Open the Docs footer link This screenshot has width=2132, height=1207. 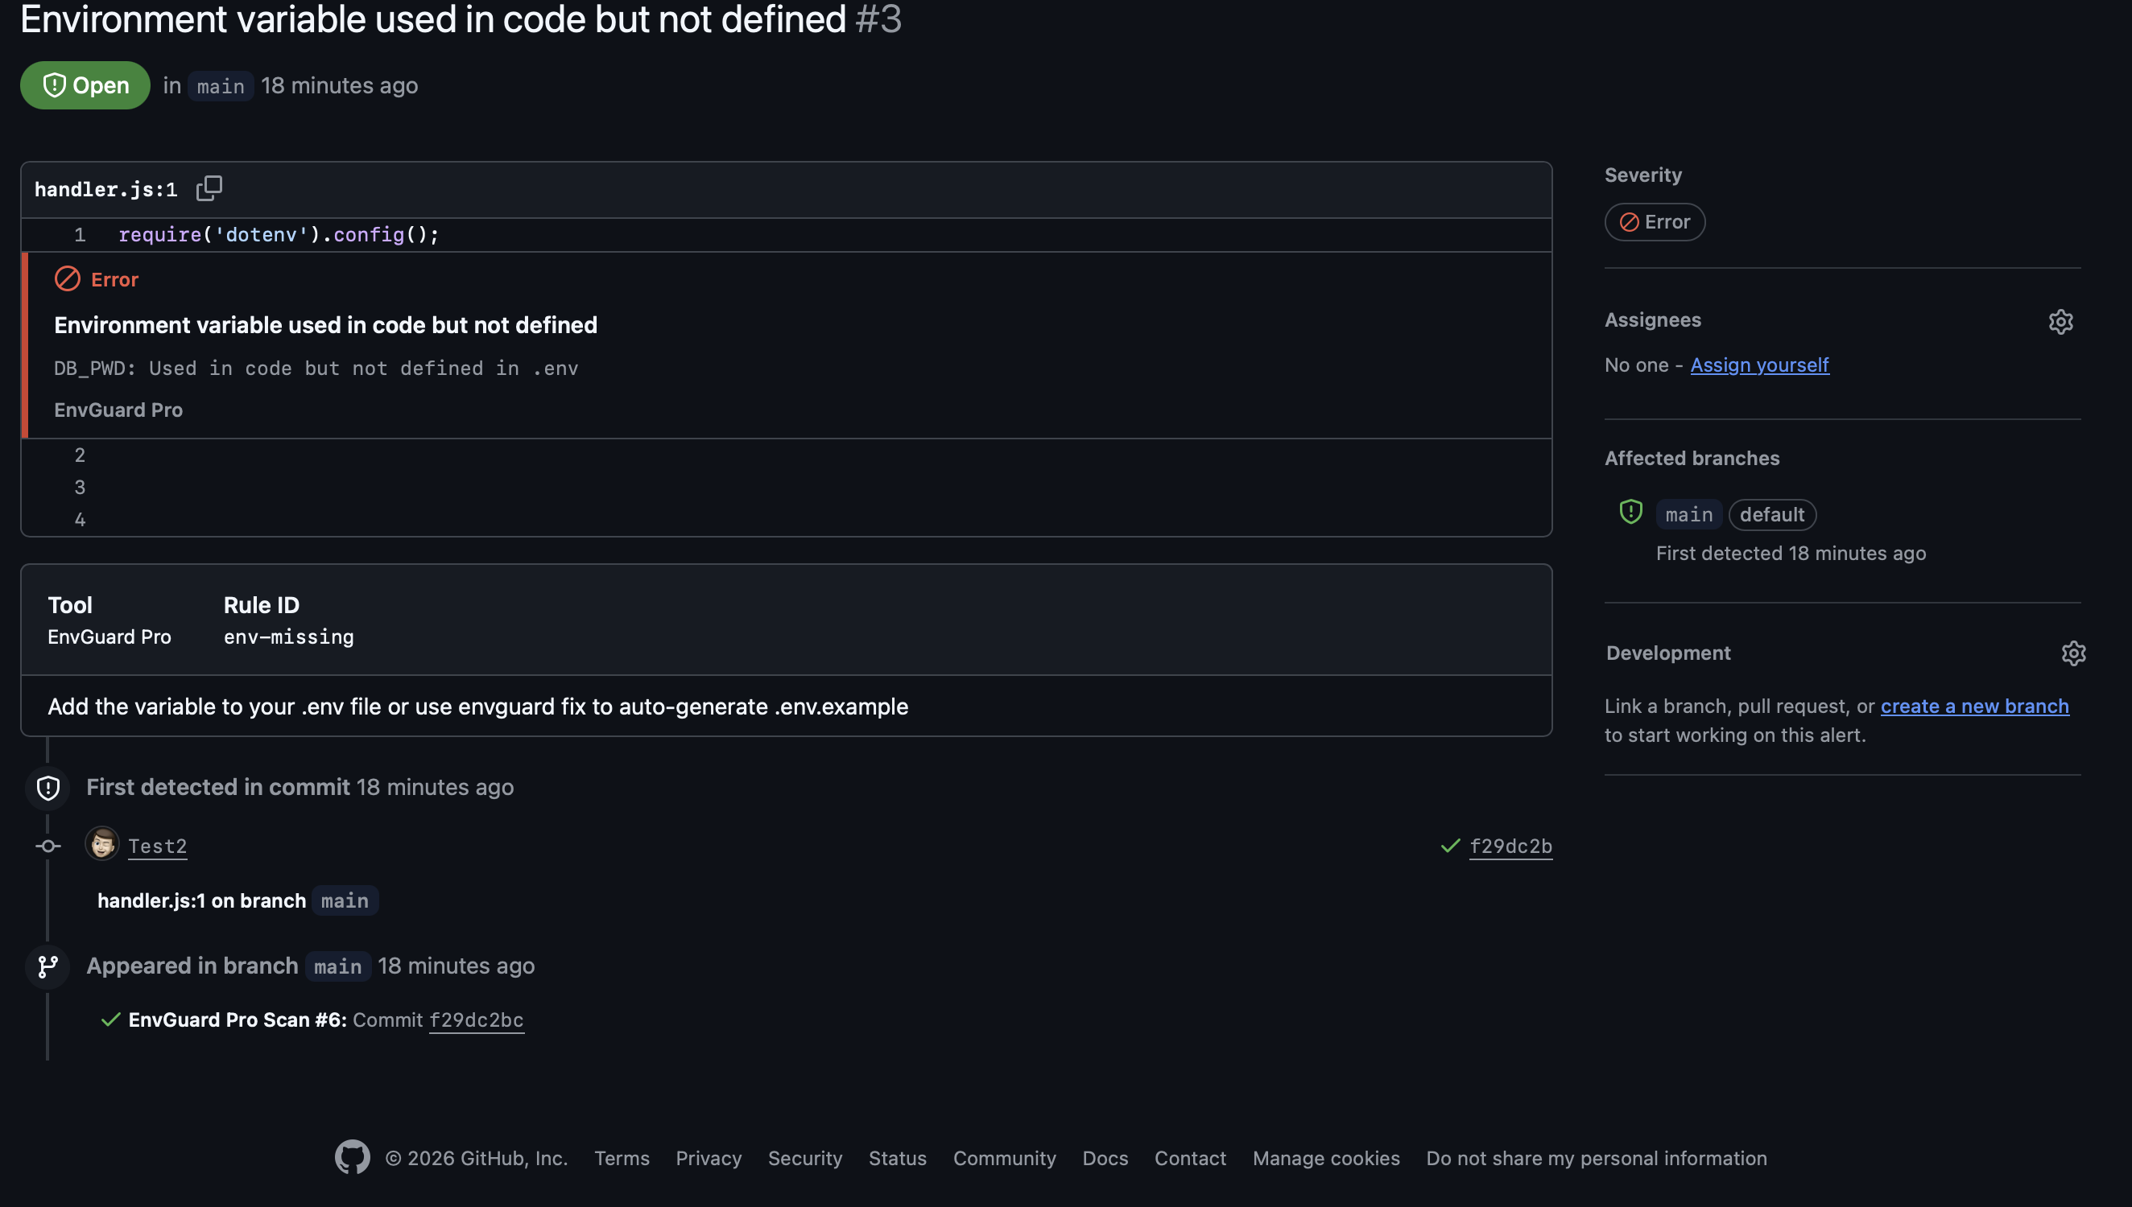pyautogui.click(x=1105, y=1158)
